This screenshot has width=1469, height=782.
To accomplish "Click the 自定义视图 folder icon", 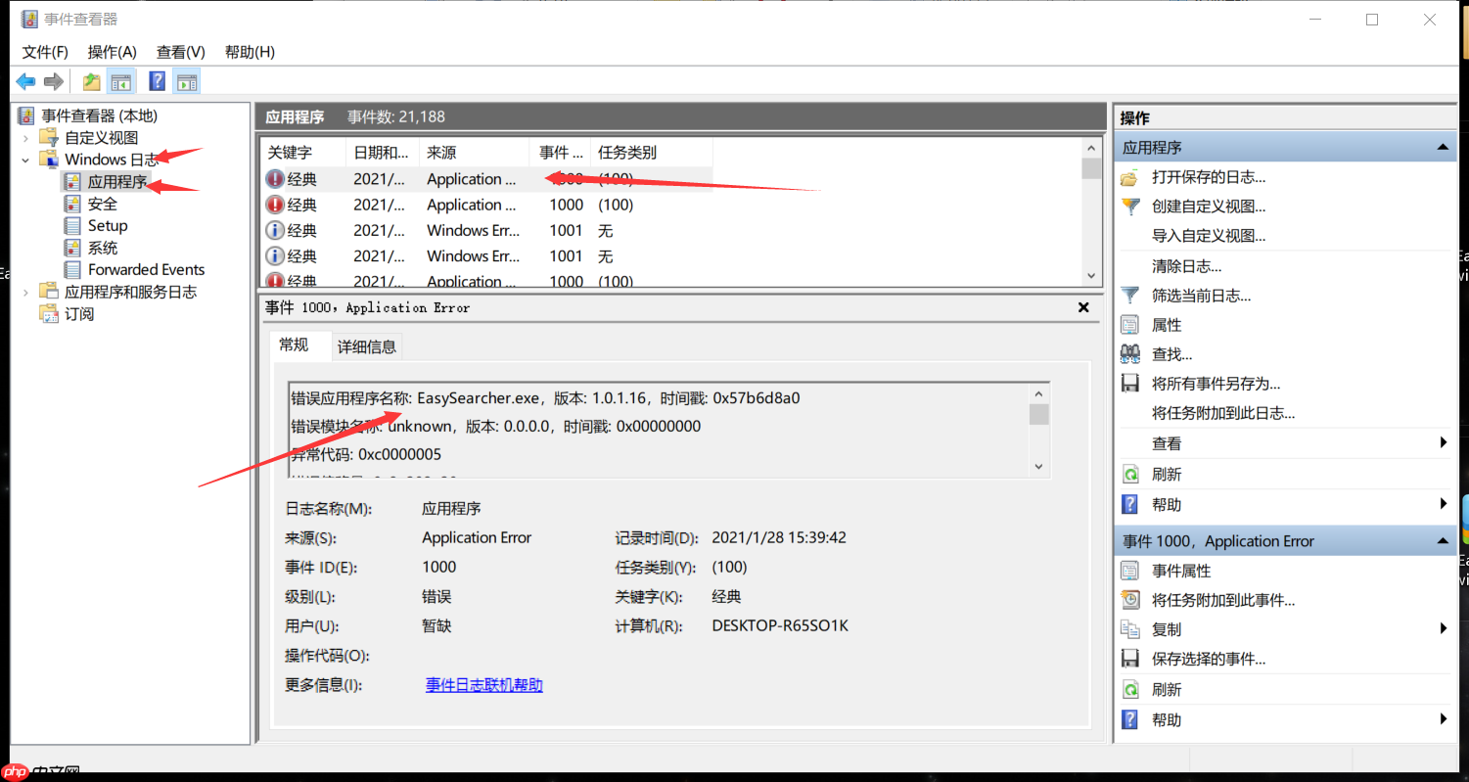I will [49, 137].
